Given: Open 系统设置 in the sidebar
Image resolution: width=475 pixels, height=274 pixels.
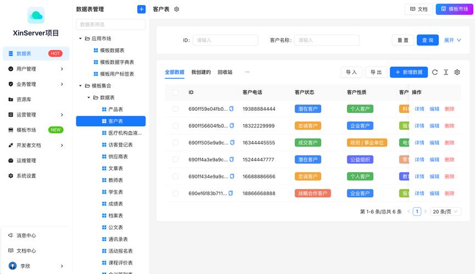Looking at the screenshot, I should [36, 176].
